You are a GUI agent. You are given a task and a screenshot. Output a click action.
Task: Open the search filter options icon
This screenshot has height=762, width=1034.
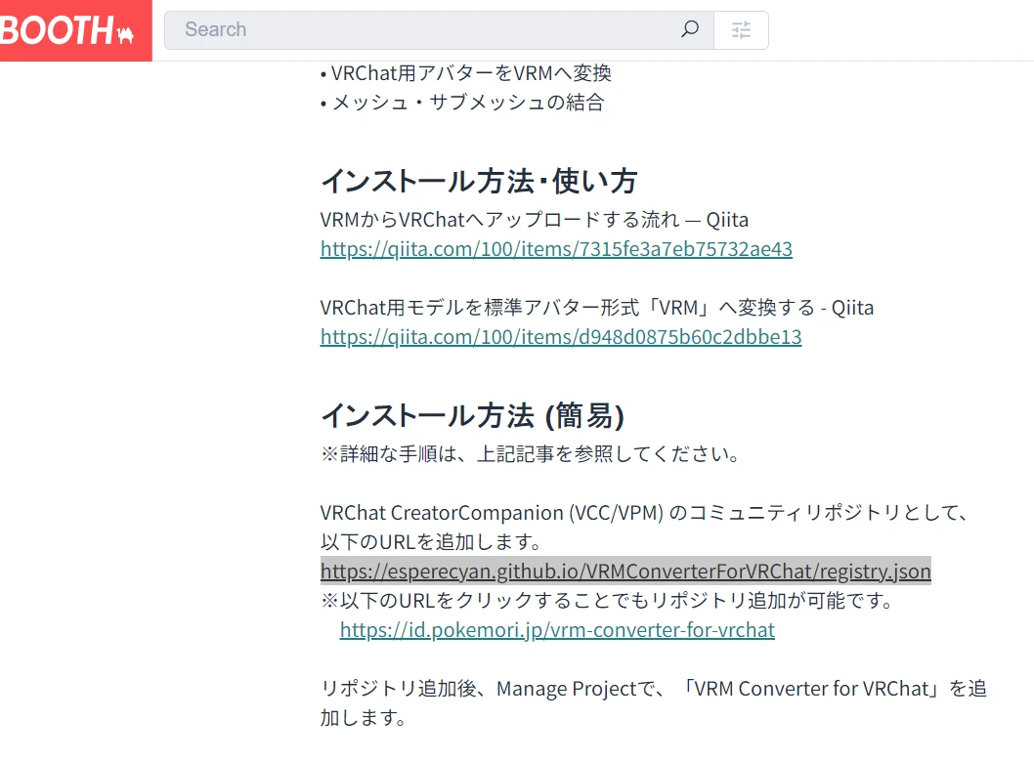[741, 30]
